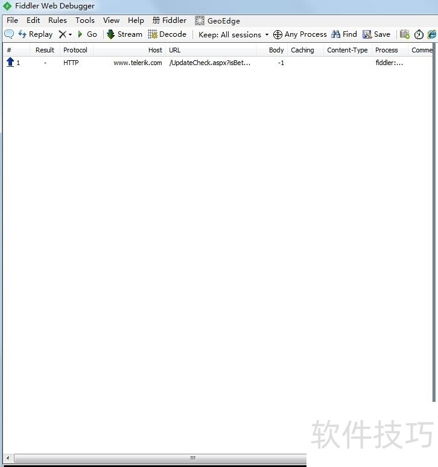Sort by Result column header
The height and width of the screenshot is (467, 438).
click(45, 50)
